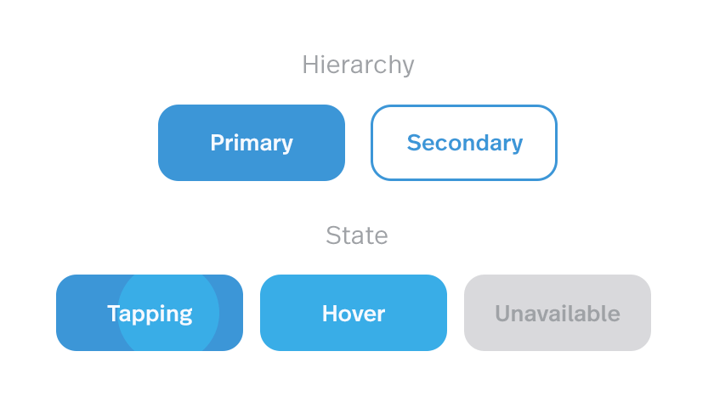Click the grey 'Unavailable' text label
Screen dimensions: 714x408
coord(558,314)
